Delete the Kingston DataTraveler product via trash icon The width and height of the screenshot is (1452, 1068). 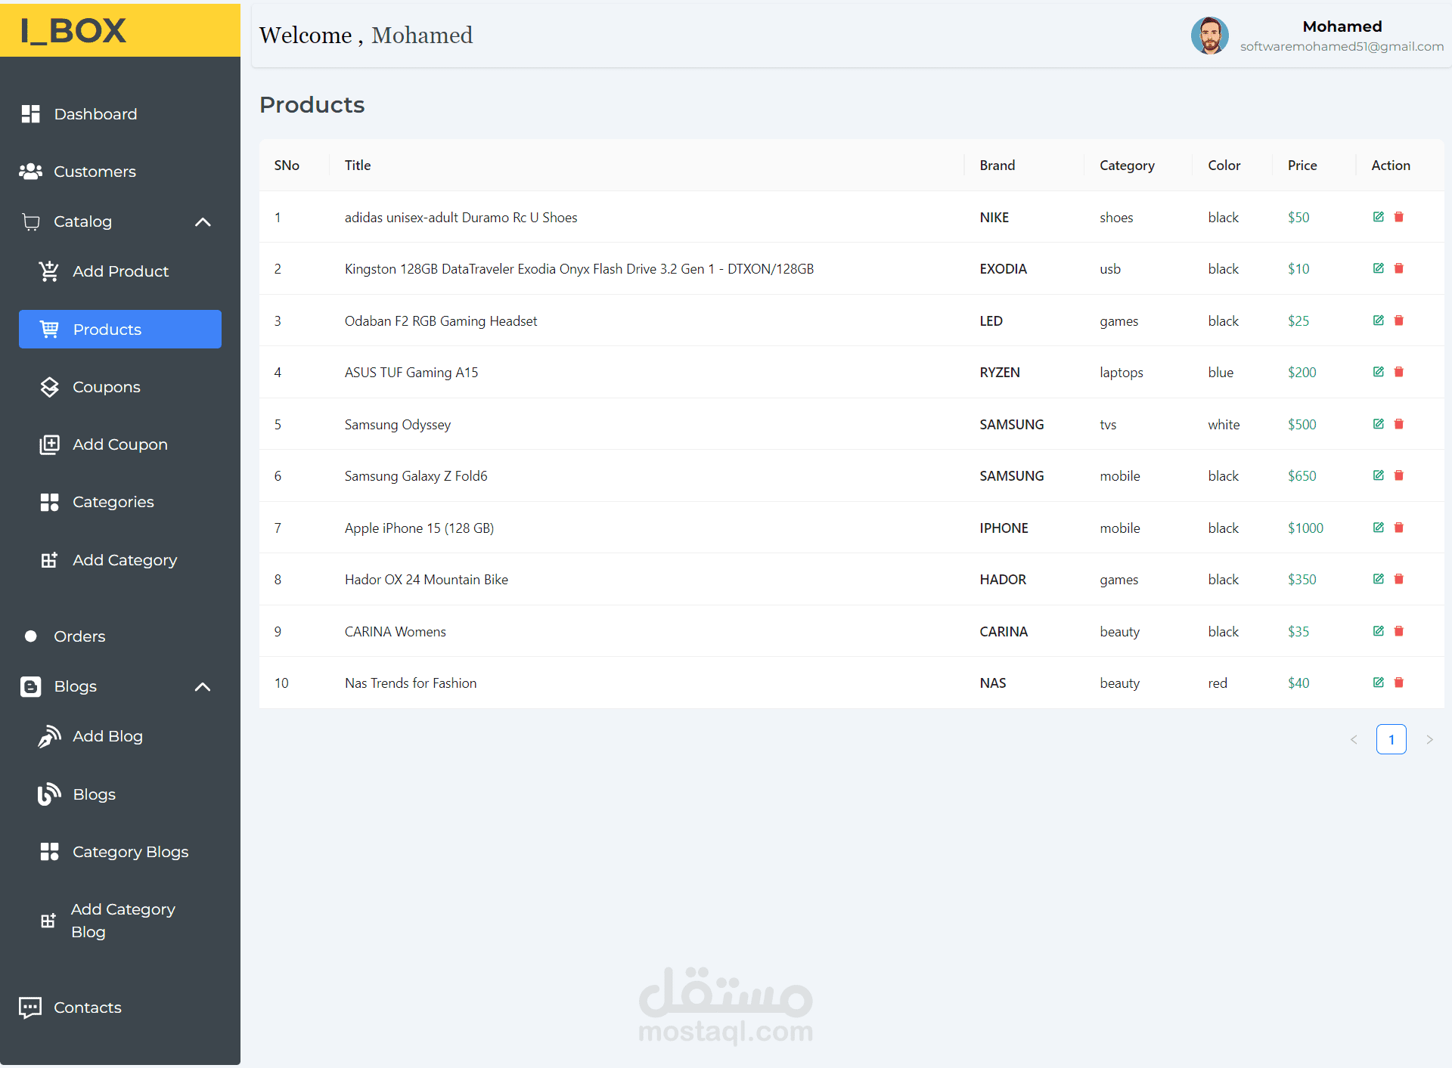1398,268
